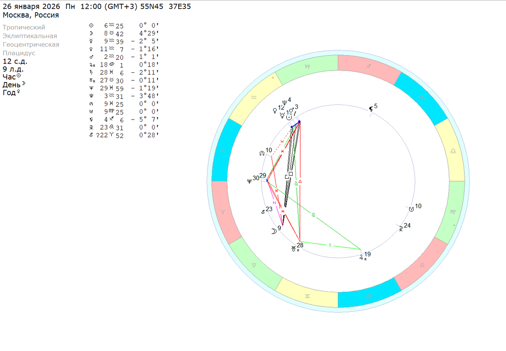
Task: Click the Lilith glyph at 5 degrees
Action: click(x=371, y=109)
